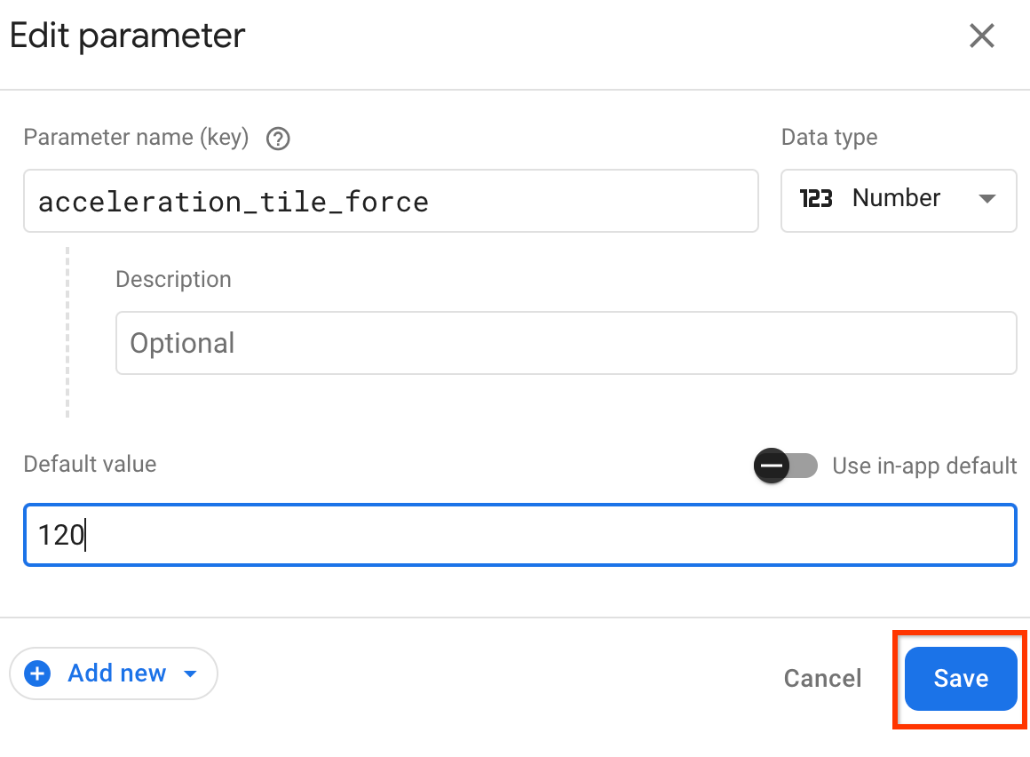Open the Add new dropdown caret

[189, 674]
